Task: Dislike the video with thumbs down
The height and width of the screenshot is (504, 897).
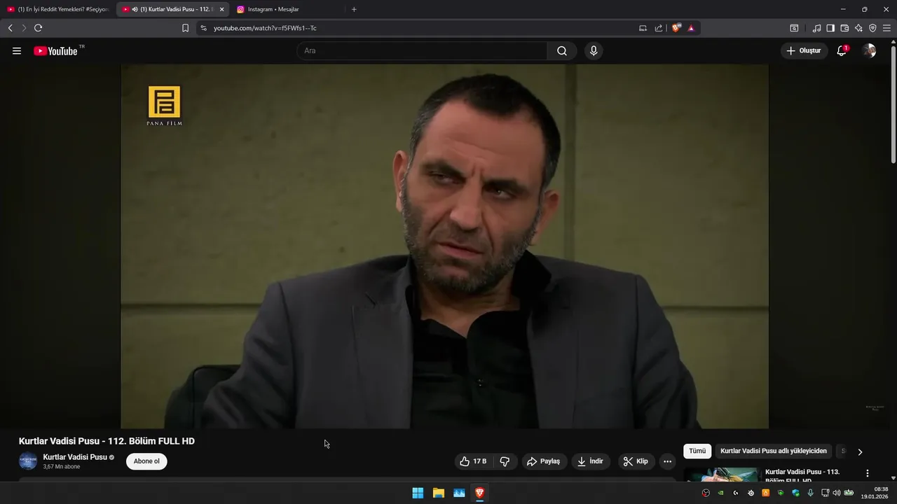Action: pos(505,461)
